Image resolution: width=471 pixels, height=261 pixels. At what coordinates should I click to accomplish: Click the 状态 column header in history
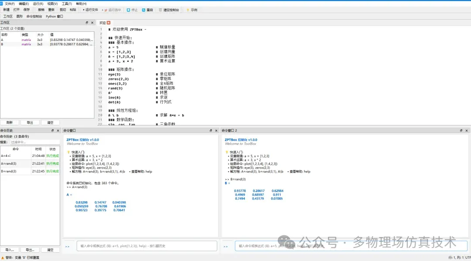pos(53,149)
